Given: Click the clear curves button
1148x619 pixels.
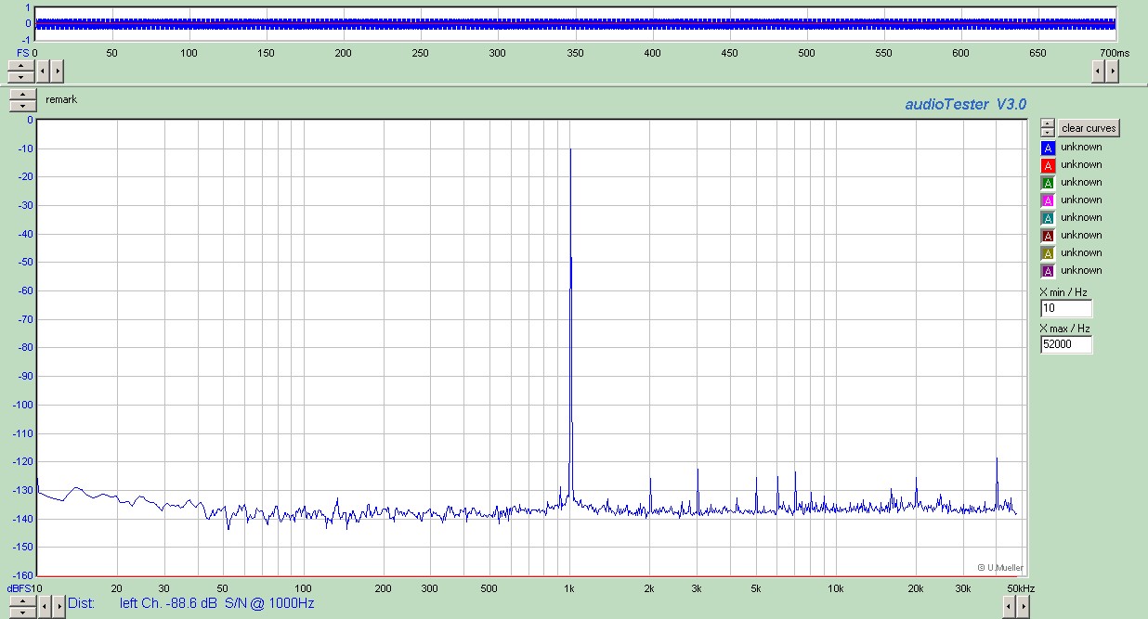Looking at the screenshot, I should (1089, 128).
